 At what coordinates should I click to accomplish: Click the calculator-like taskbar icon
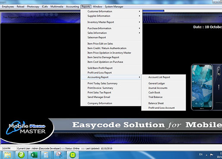click(46, 155)
